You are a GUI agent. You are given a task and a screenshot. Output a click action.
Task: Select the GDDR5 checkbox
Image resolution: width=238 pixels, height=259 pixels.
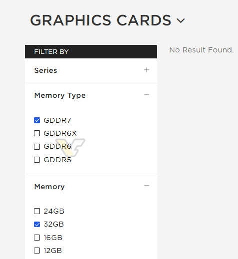(x=37, y=160)
